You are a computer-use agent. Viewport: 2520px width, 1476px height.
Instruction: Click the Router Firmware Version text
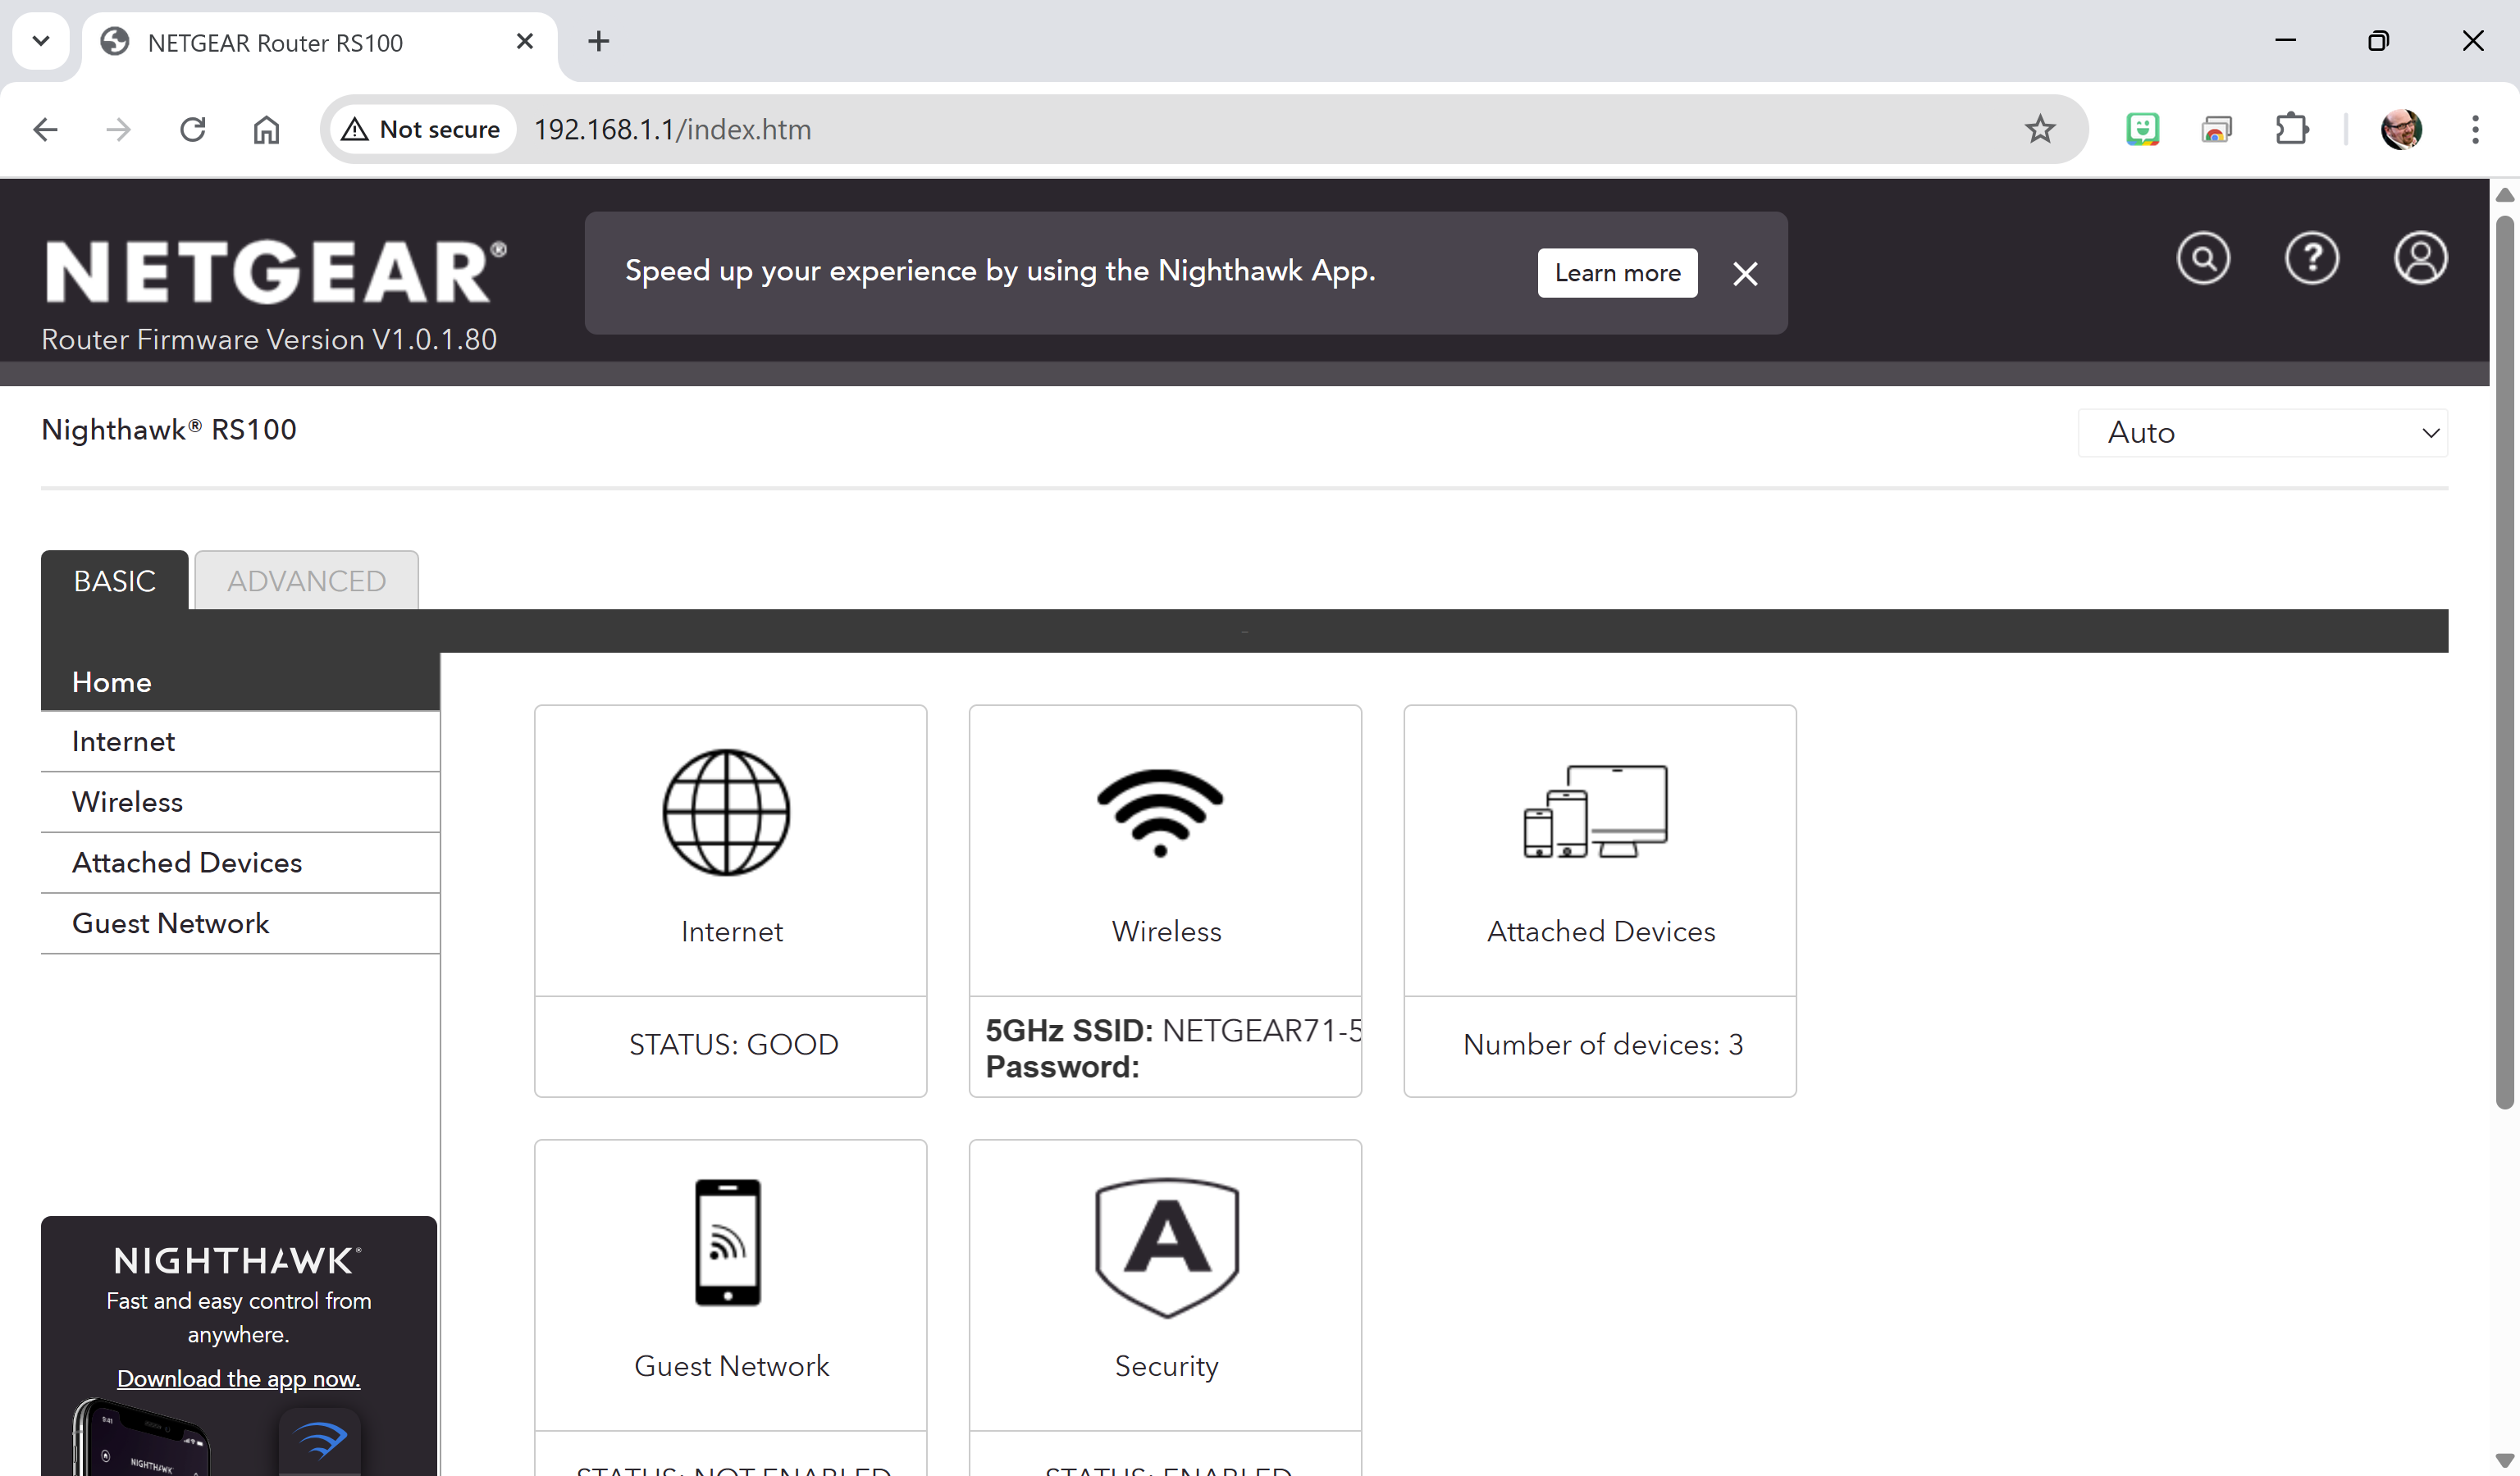(269, 339)
